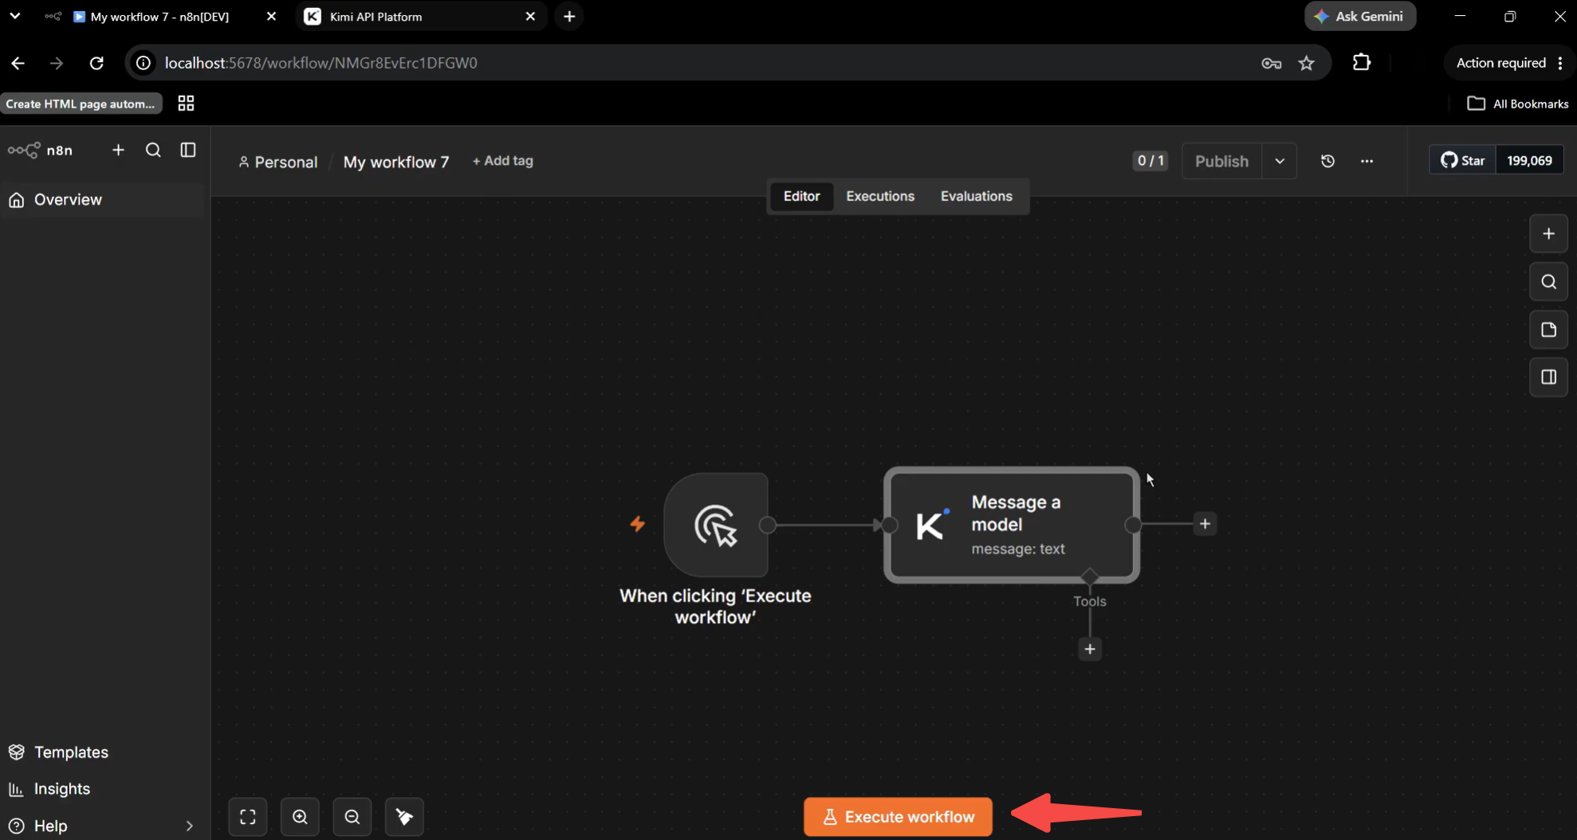The height and width of the screenshot is (840, 1577).
Task: Click the n8n logo in the sidebar
Action: pos(40,150)
